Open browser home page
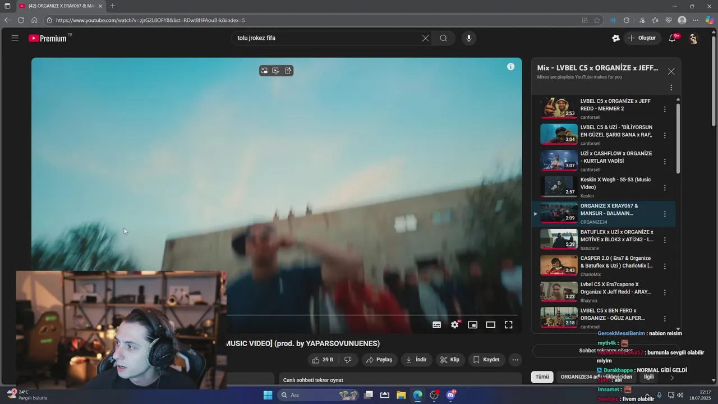 coord(34,20)
